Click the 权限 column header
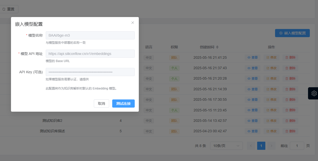 click(x=174, y=47)
